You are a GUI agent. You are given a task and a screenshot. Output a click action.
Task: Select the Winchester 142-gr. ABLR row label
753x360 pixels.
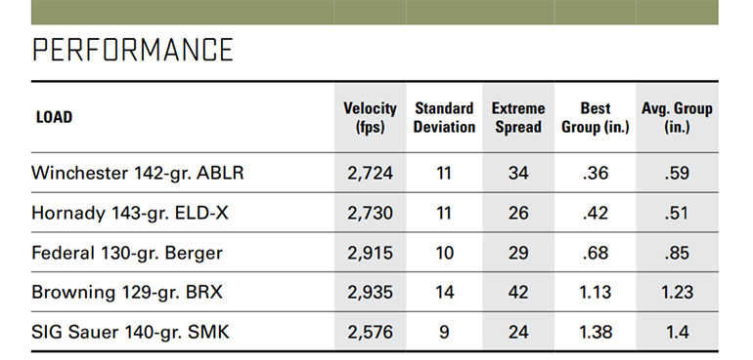click(x=138, y=173)
